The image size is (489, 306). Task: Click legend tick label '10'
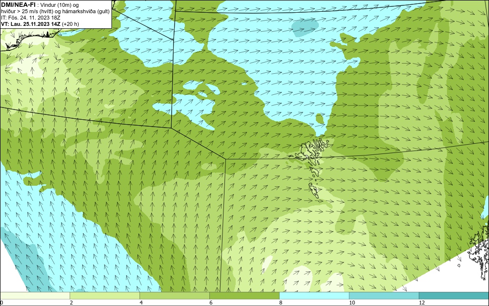coord(352,303)
